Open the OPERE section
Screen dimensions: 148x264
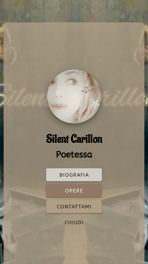pyautogui.click(x=74, y=191)
